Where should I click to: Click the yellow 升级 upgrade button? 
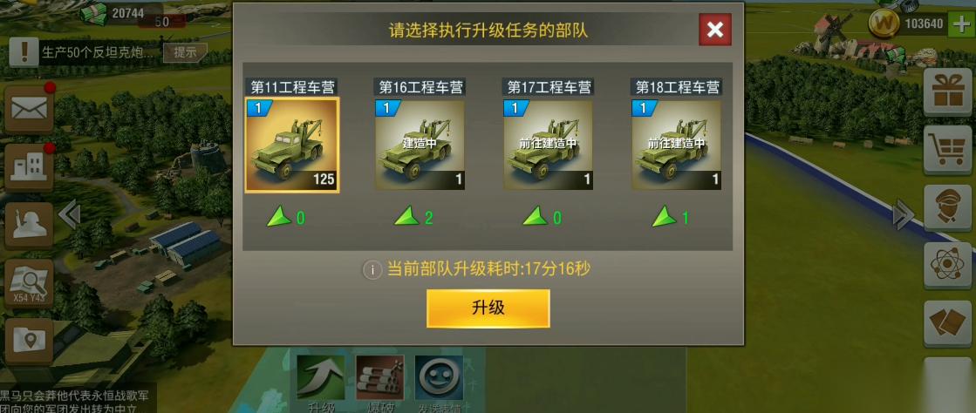tap(488, 308)
